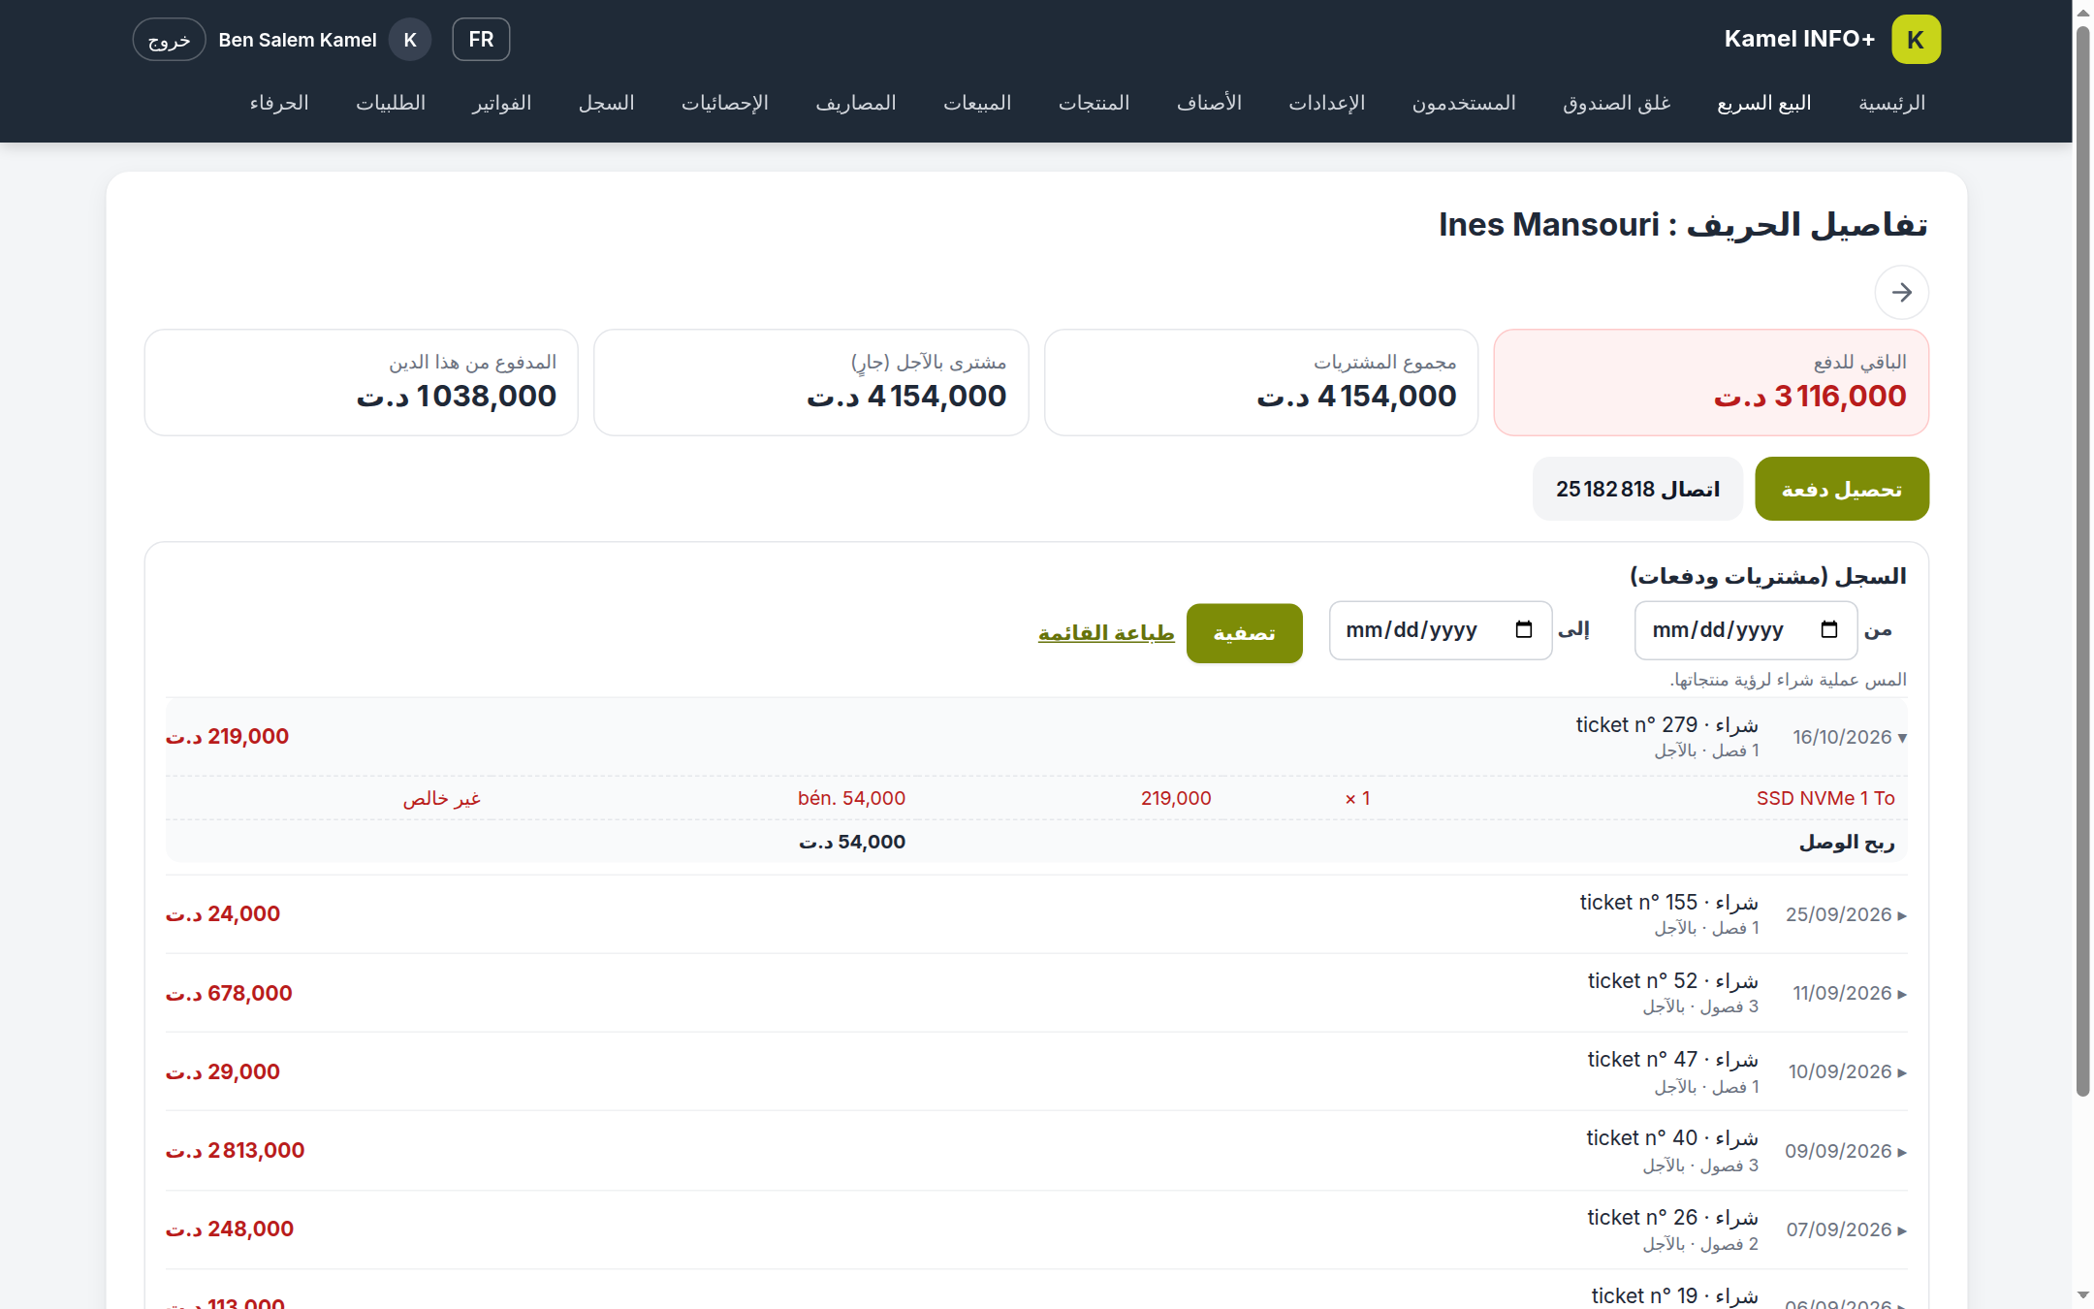Click the من start date field

1745,630
